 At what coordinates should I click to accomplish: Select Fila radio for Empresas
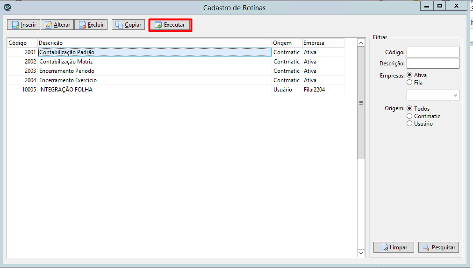click(409, 82)
